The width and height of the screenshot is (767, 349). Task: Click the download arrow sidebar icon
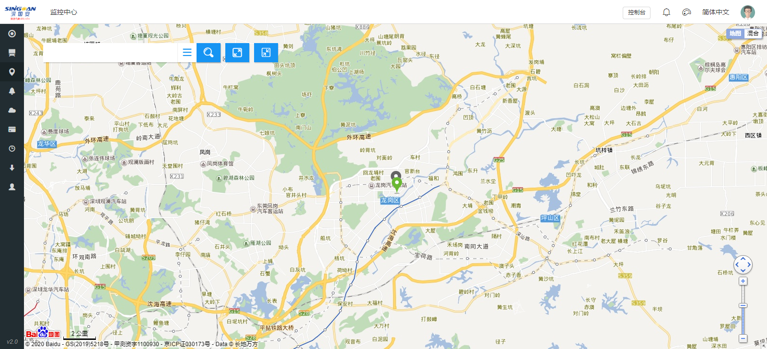click(x=12, y=168)
